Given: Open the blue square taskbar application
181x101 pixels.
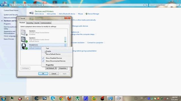Looking at the screenshot, I should coord(86,98).
